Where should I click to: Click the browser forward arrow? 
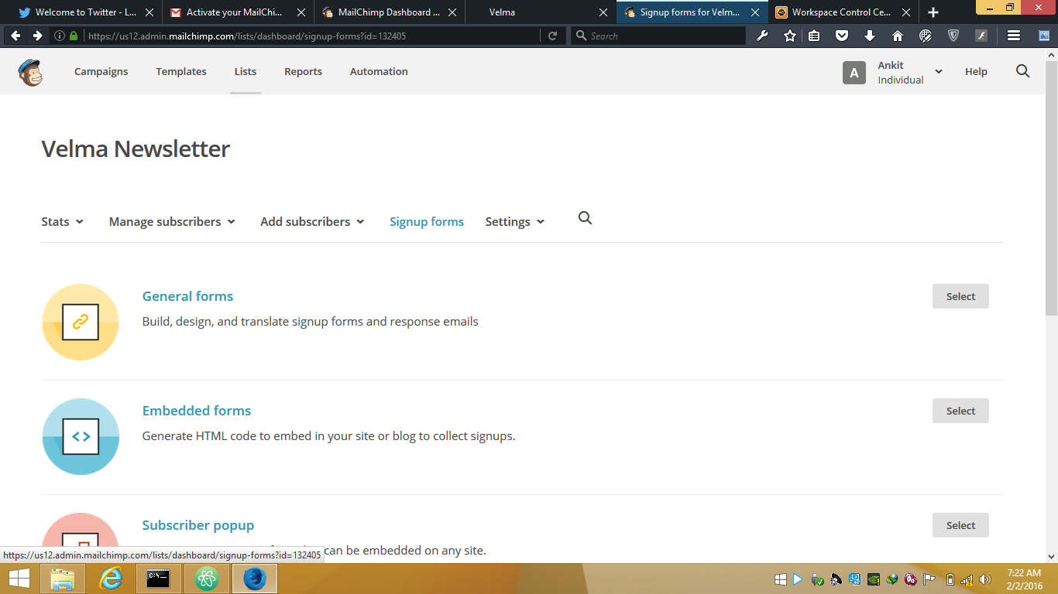[37, 36]
